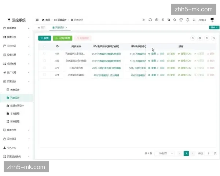Expand the 页面设计案例 sidebar menu

pos(16,157)
